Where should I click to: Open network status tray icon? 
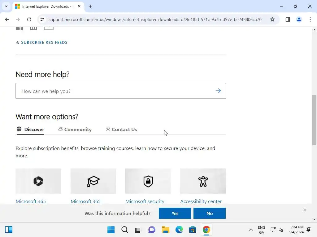[x=273, y=230]
